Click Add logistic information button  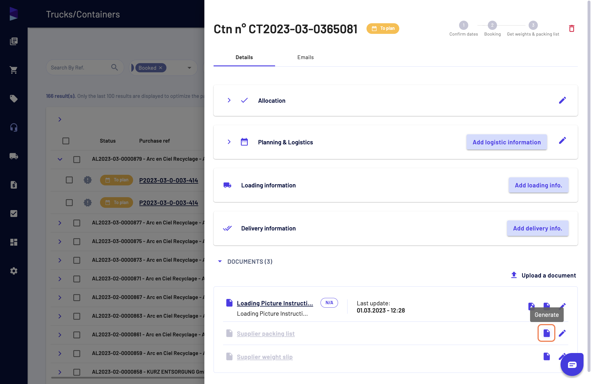tap(506, 142)
